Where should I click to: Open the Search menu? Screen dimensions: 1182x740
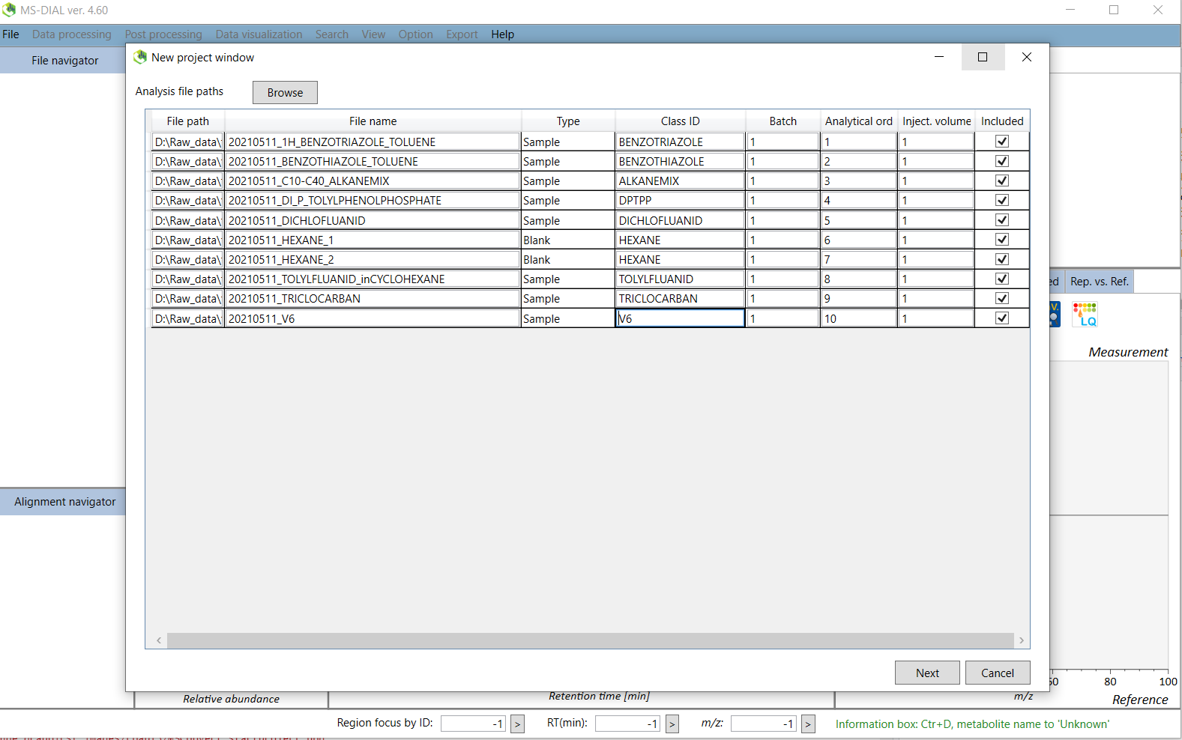[x=331, y=34]
